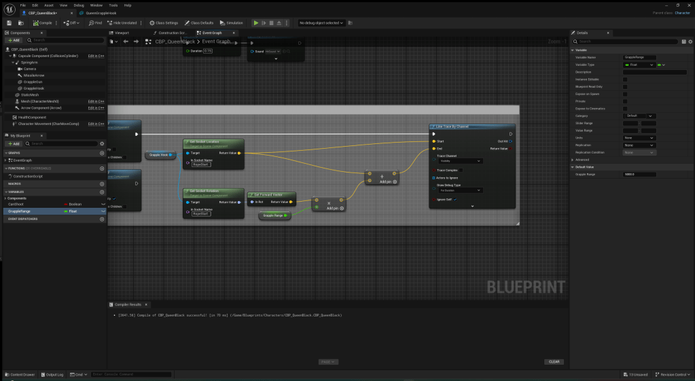Click the Grapple Range default value field
The height and width of the screenshot is (381, 695).
click(639, 175)
